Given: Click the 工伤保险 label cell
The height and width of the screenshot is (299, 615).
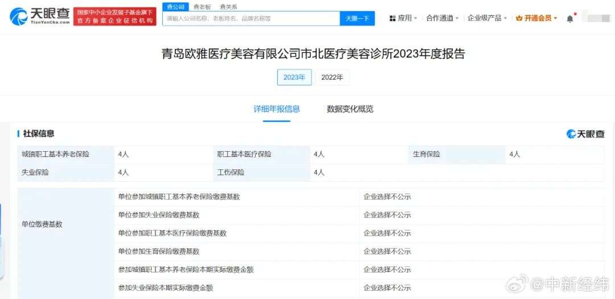Looking at the screenshot, I should pyautogui.click(x=261, y=172).
